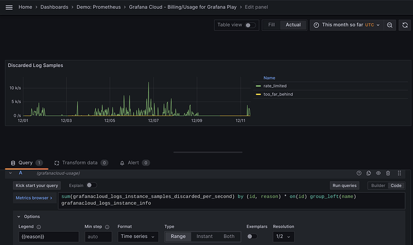
Task: Delete query A with trash icon
Action: tap(388, 173)
